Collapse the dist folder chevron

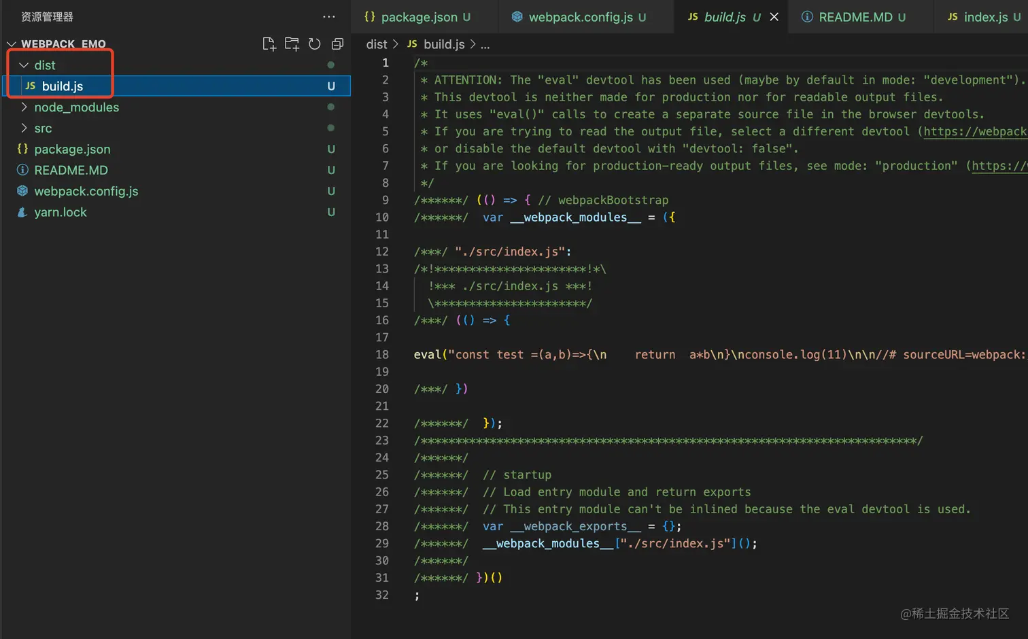[x=24, y=65]
